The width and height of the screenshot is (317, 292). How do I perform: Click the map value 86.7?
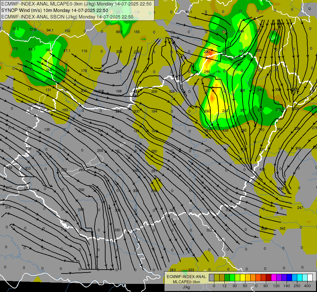(x=32, y=49)
